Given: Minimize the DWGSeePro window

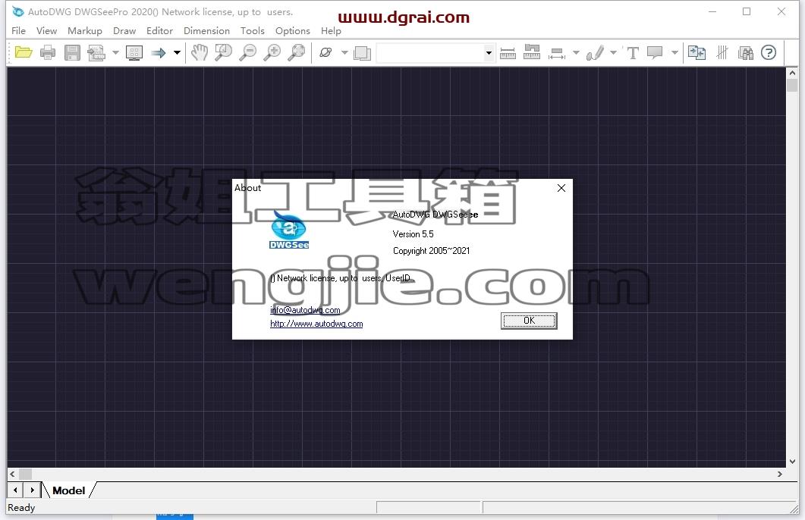Looking at the screenshot, I should 712,11.
